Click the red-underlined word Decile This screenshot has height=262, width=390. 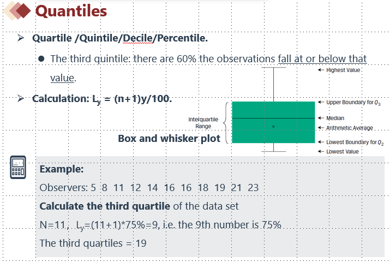point(137,38)
